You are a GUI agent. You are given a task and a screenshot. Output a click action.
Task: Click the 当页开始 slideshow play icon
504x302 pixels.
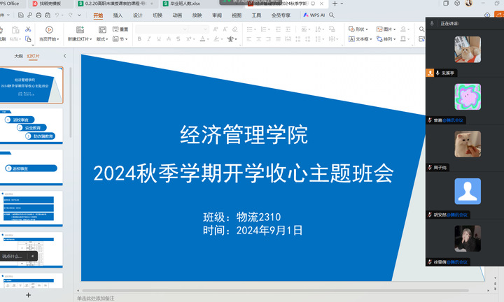pyautogui.click(x=49, y=29)
